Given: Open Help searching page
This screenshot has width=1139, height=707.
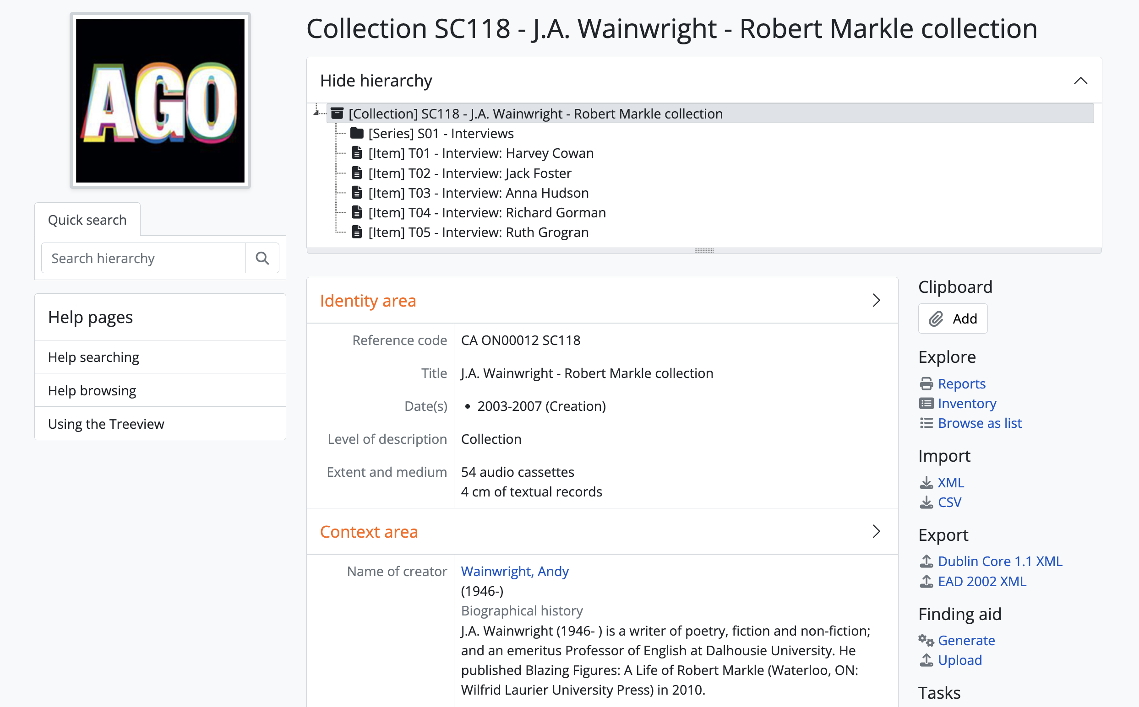Looking at the screenshot, I should 93,357.
